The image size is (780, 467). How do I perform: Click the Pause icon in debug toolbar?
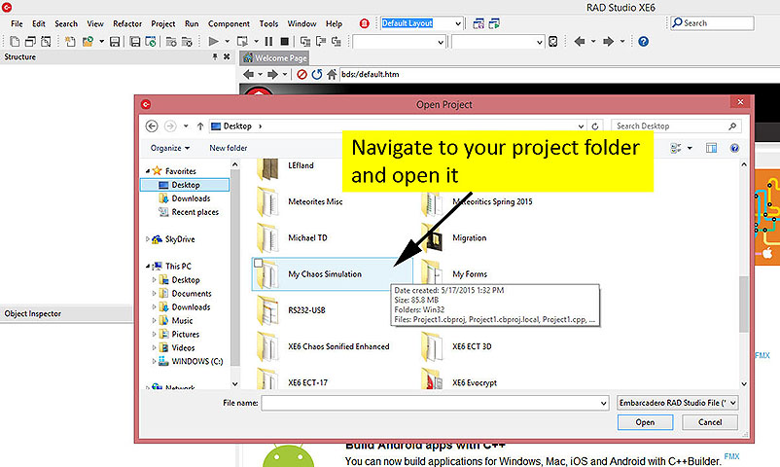click(268, 41)
